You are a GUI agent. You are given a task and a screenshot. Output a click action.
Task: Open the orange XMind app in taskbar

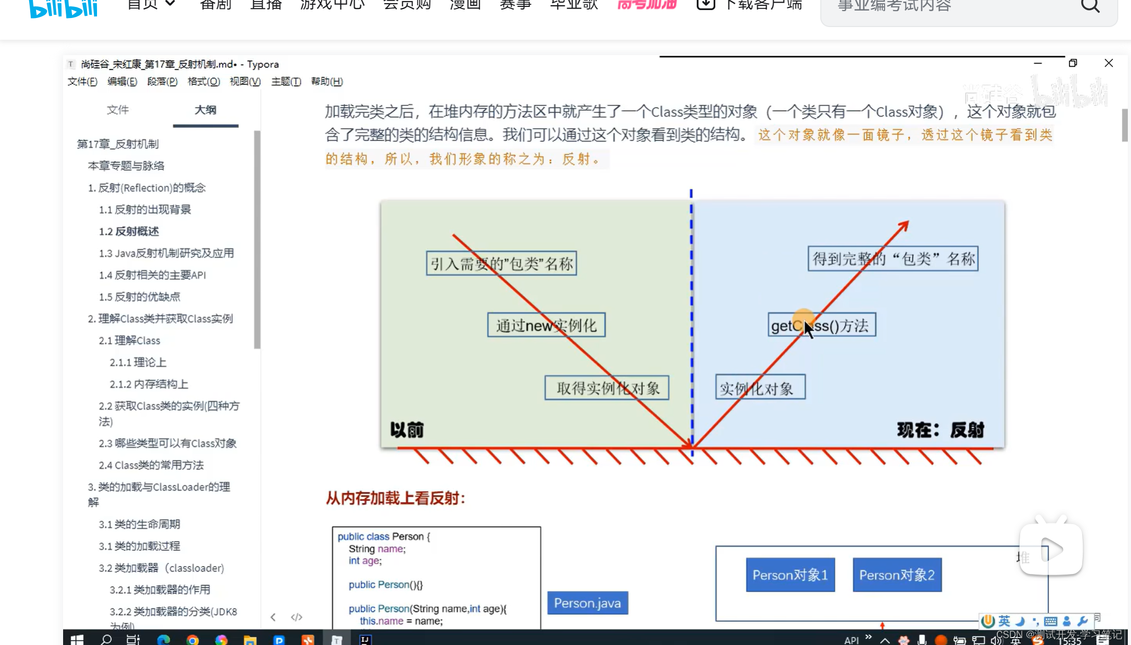[x=308, y=640]
